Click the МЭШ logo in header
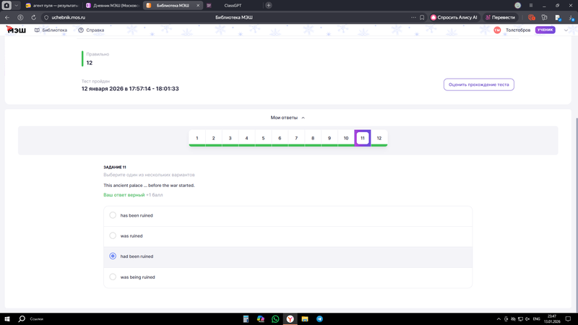This screenshot has width=578, height=325. [x=14, y=30]
